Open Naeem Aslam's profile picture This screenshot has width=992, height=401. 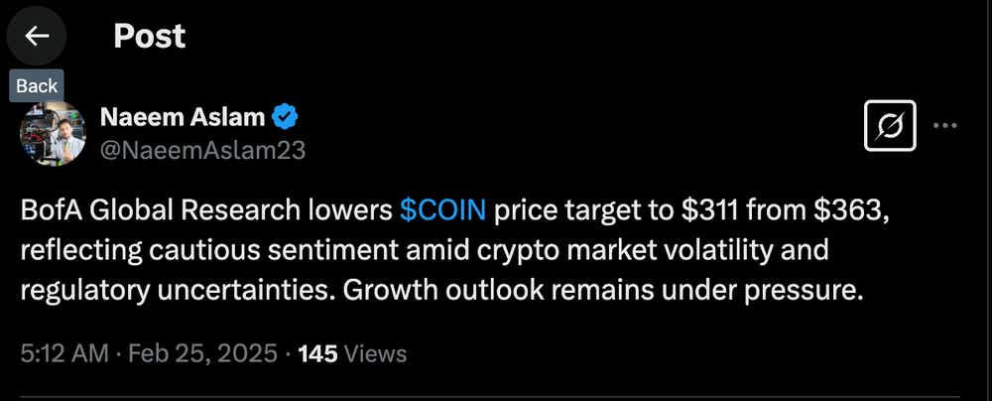click(52, 133)
